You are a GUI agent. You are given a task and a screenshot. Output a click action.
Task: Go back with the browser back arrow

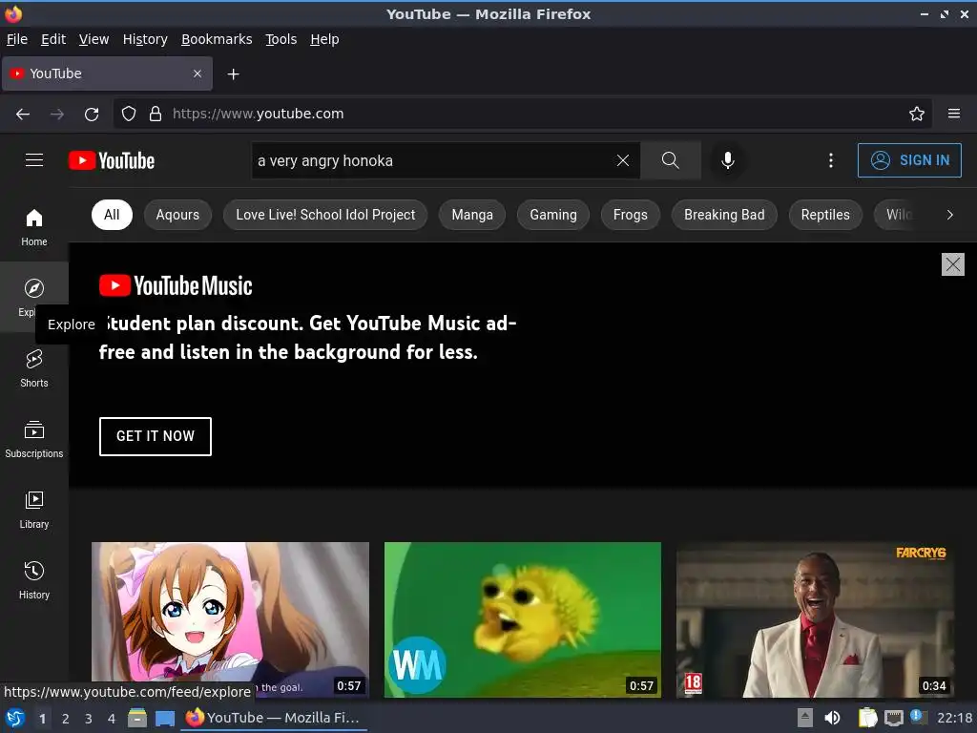click(23, 114)
